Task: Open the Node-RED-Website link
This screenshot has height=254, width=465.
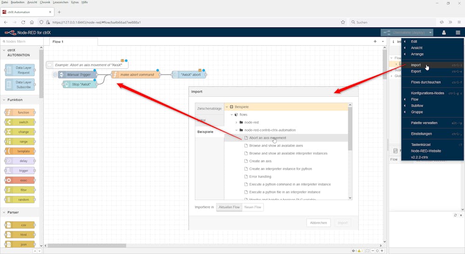Action: (433, 151)
